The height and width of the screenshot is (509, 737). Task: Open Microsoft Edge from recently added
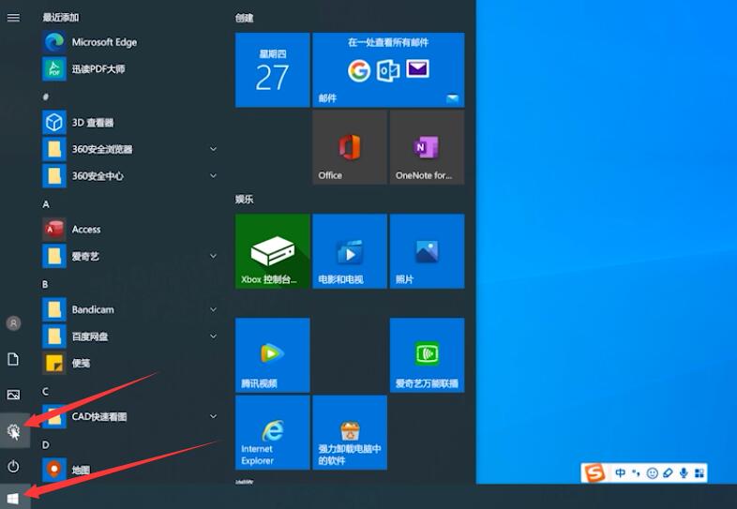tap(129, 42)
